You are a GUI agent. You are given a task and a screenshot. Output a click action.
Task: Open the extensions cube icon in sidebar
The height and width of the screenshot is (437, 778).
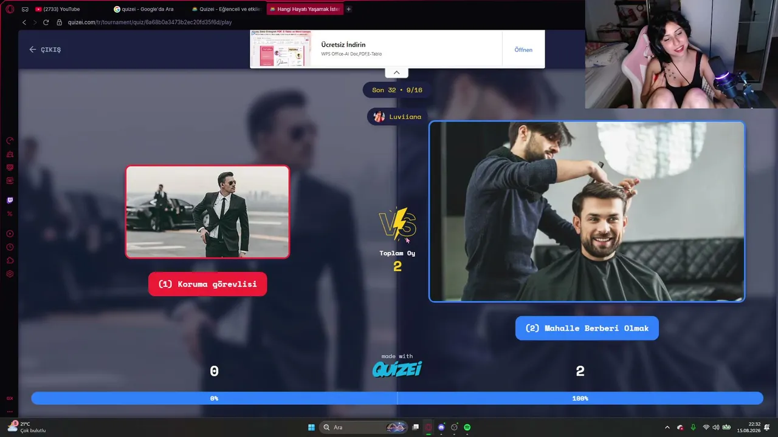pyautogui.click(x=10, y=260)
